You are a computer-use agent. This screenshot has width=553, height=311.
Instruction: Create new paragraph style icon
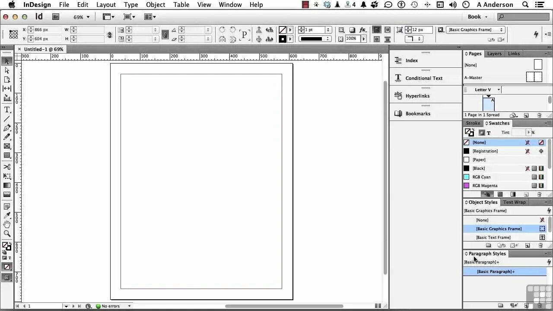click(527, 305)
